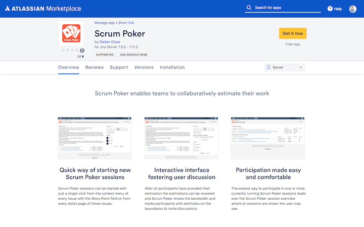Image resolution: width=364 pixels, height=227 pixels.
Task: Open the user profile avatar
Action: pos(353,9)
